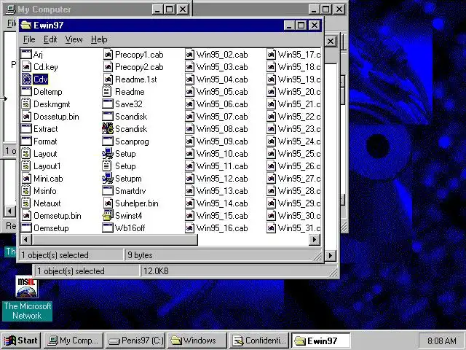Open the Edit menu in Ewin97
Screen dimensions: 466x350
(50, 39)
